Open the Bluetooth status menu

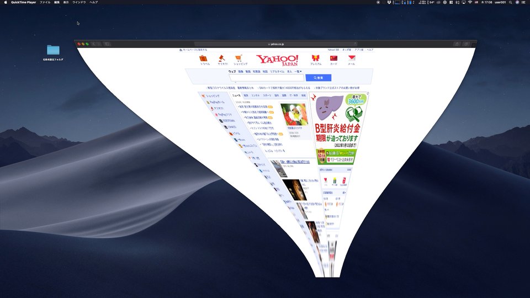point(458,2)
